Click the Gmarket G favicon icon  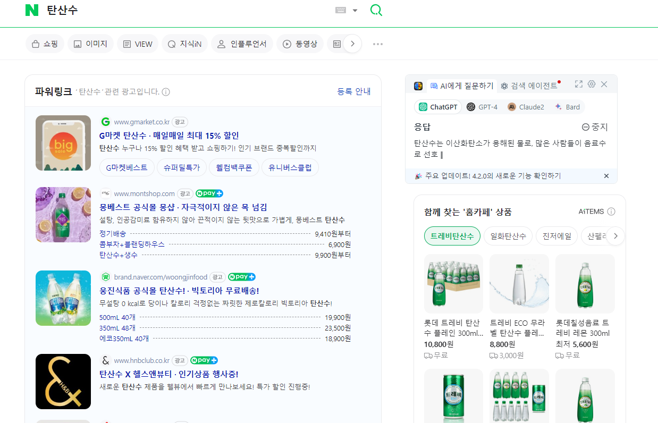[105, 122]
